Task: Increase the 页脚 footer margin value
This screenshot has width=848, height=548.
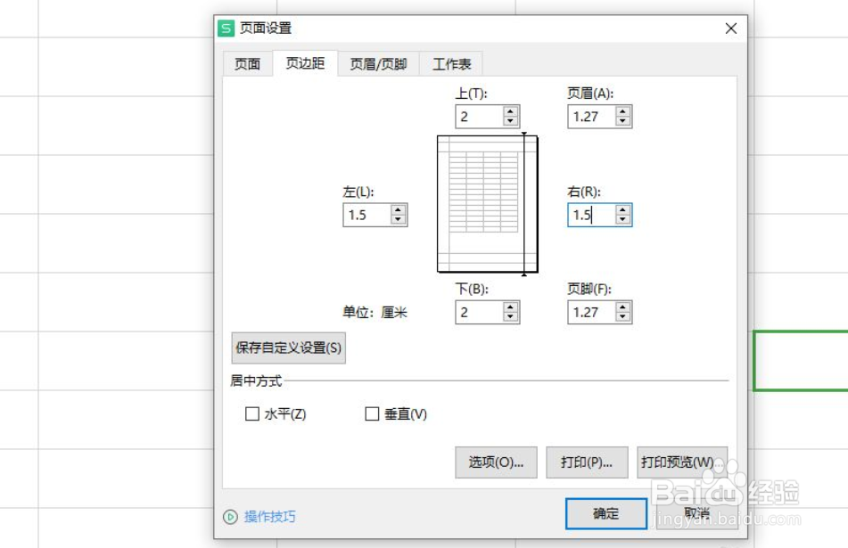Action: [x=622, y=307]
